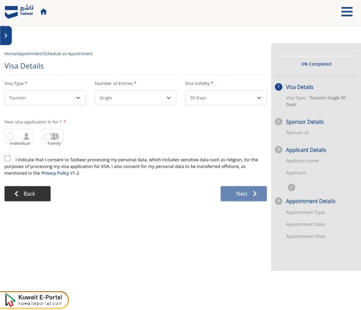Screen dimensions: 361x310
Task: Click the Next button
Action: coord(243,193)
